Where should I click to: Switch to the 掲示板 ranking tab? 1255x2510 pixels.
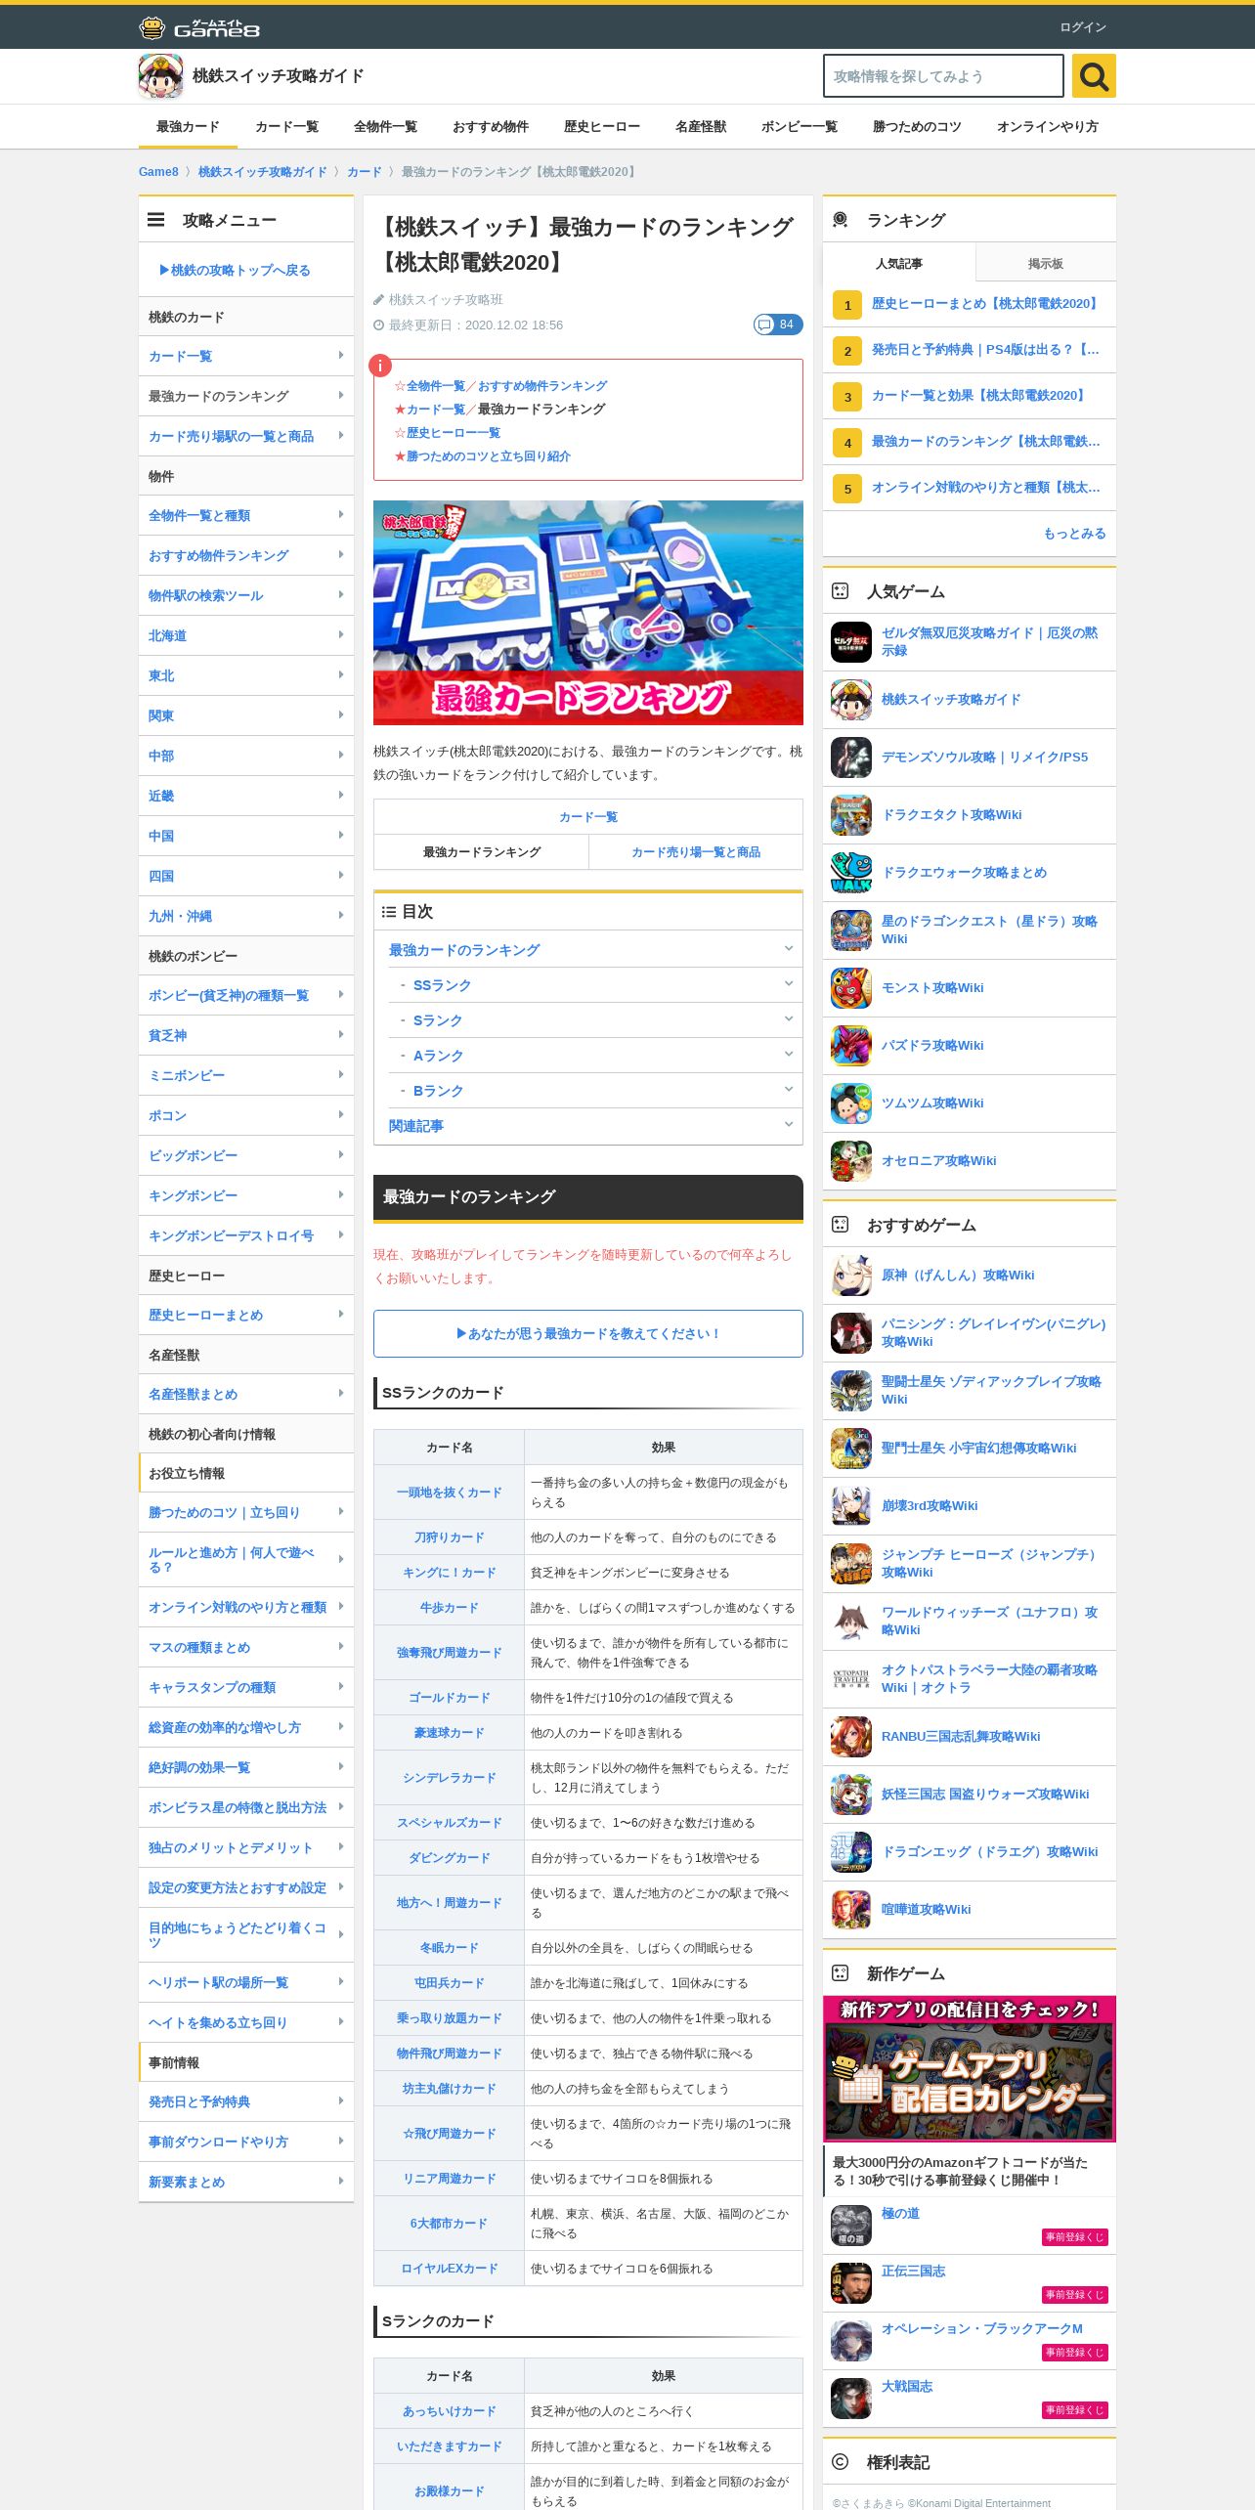[x=1045, y=263]
